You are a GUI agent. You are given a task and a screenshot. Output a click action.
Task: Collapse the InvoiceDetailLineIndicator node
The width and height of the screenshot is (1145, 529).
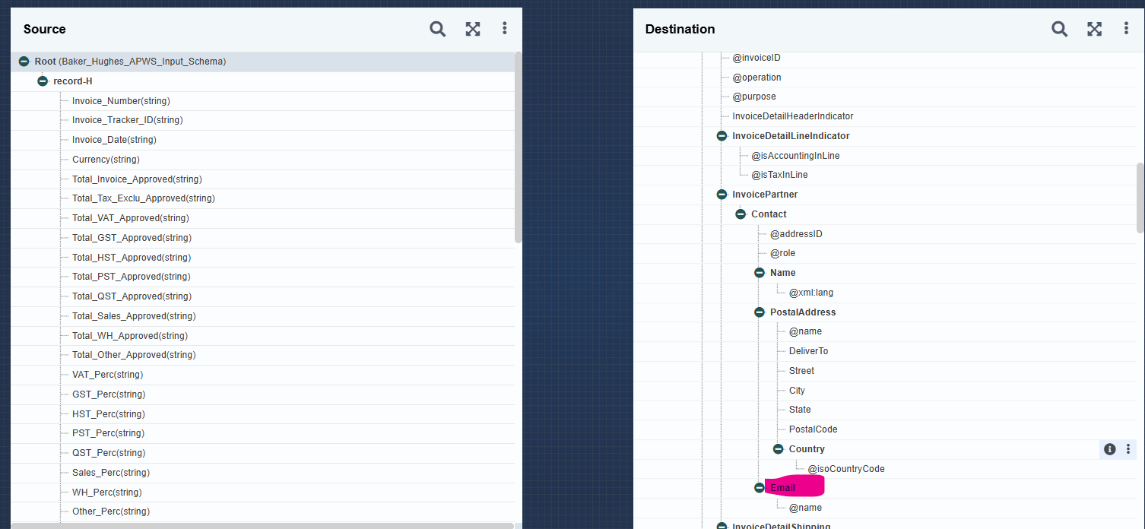[722, 136]
